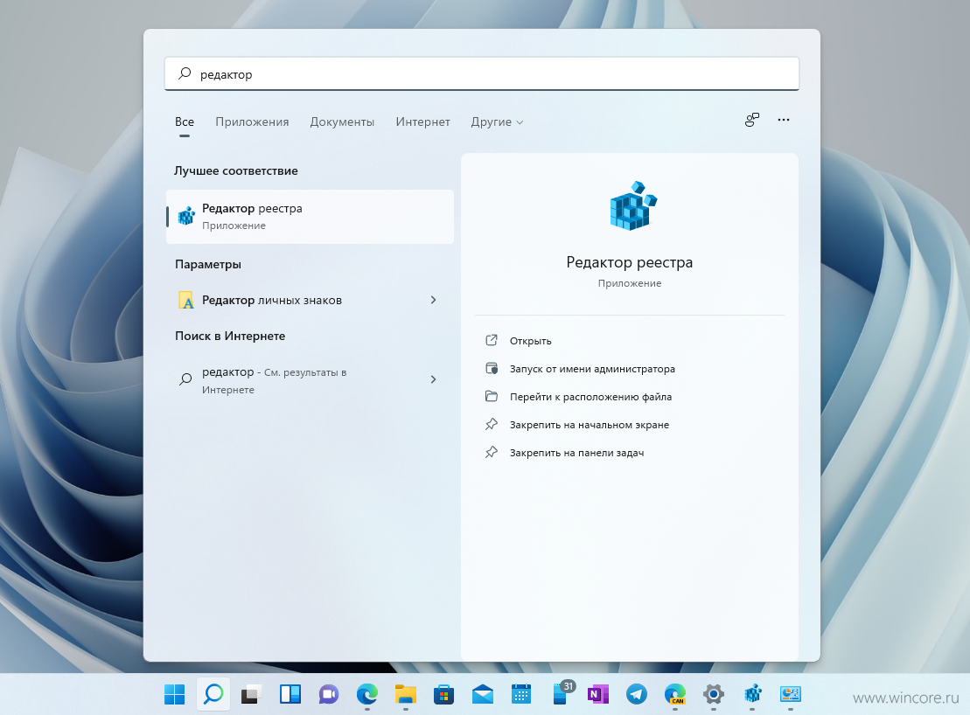Switch to the Интернет tab

422,121
